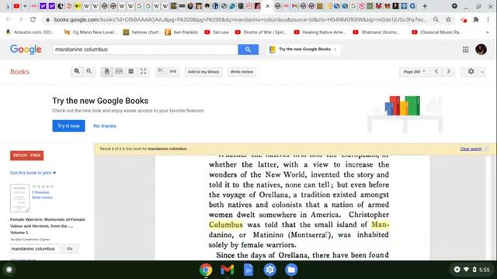Click the Clear search link
This screenshot has height=279, width=497.
pos(471,149)
